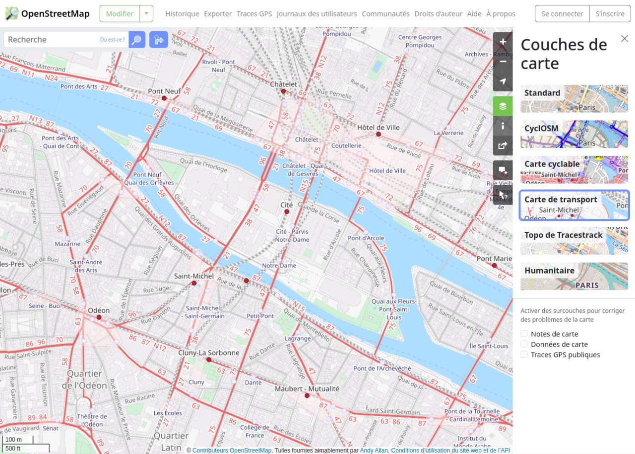
Task: Open the Exporter menu item
Action: (218, 14)
